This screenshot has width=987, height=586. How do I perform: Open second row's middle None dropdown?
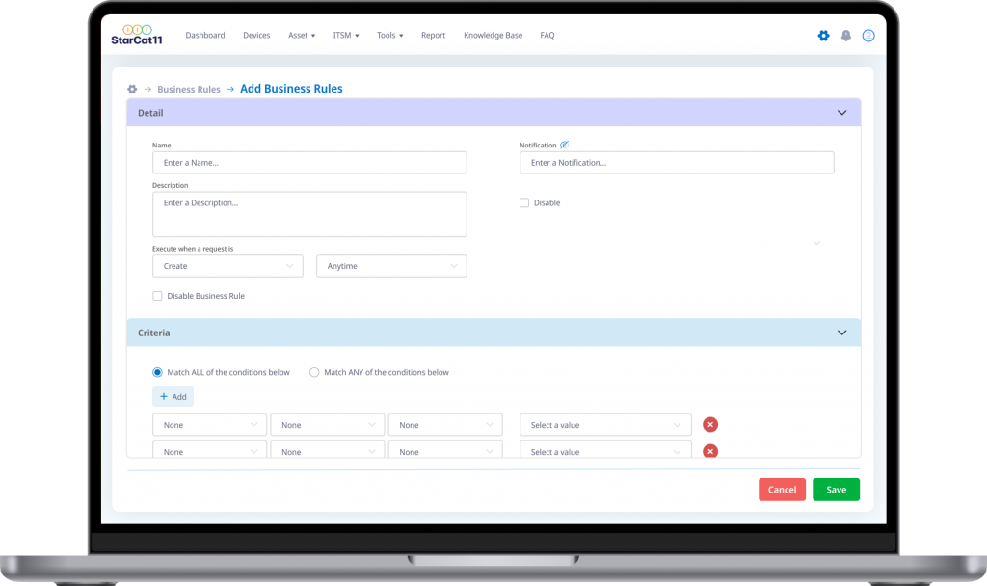tap(328, 449)
